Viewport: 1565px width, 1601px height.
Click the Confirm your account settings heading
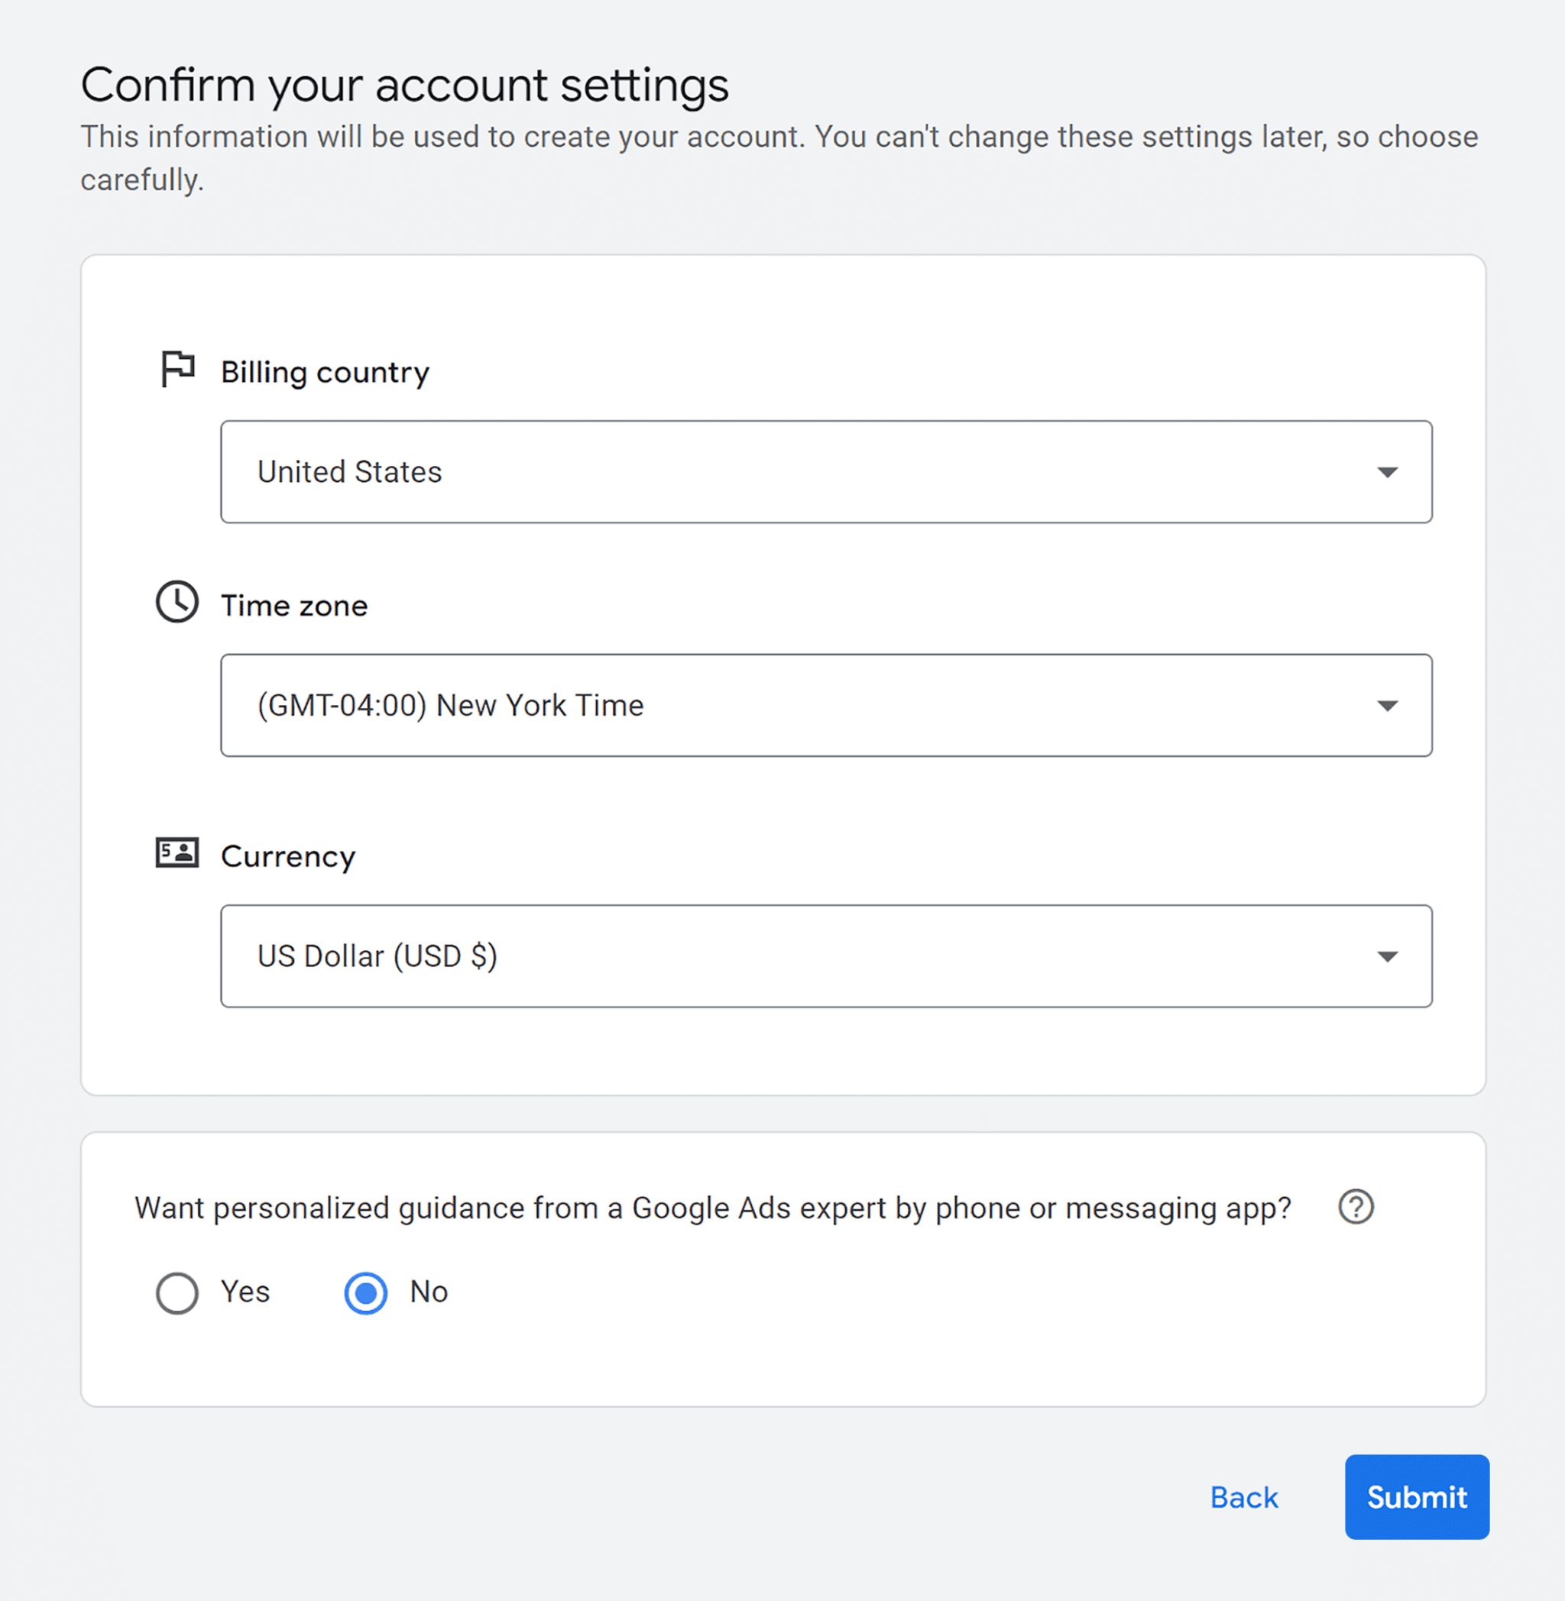[x=405, y=86]
